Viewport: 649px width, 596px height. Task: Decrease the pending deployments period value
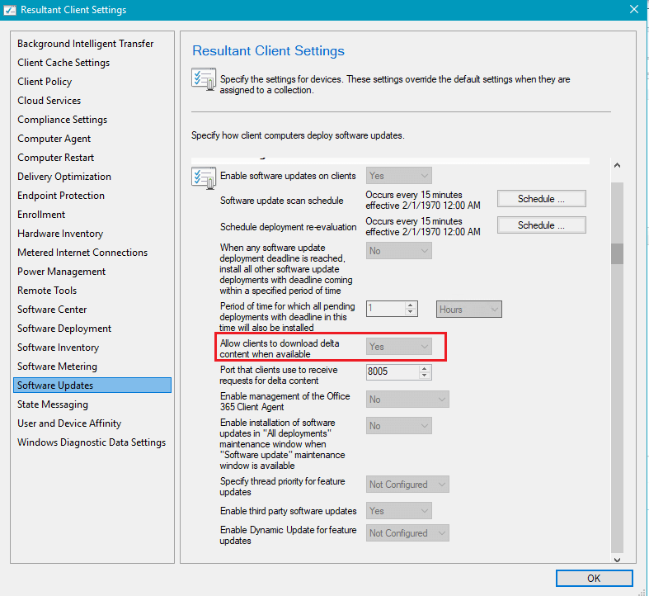tap(410, 312)
